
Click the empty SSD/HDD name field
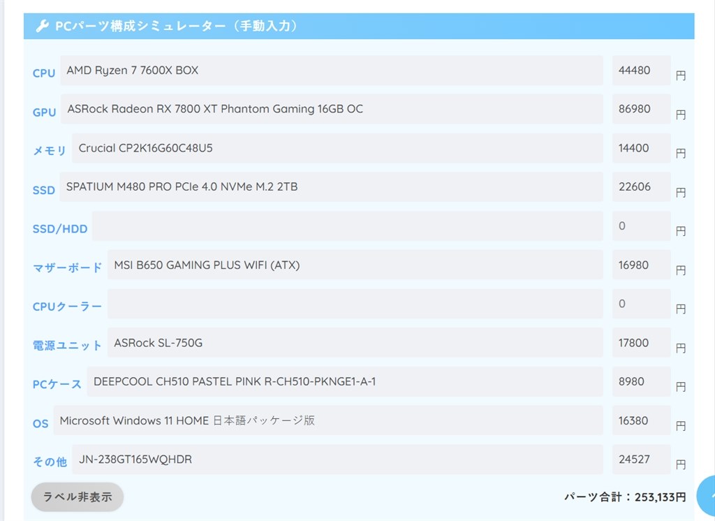pyautogui.click(x=348, y=226)
